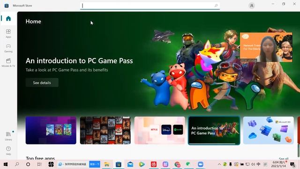Open the purple square app on taskbar
Viewport: 300px width, 169px height.
point(165,164)
